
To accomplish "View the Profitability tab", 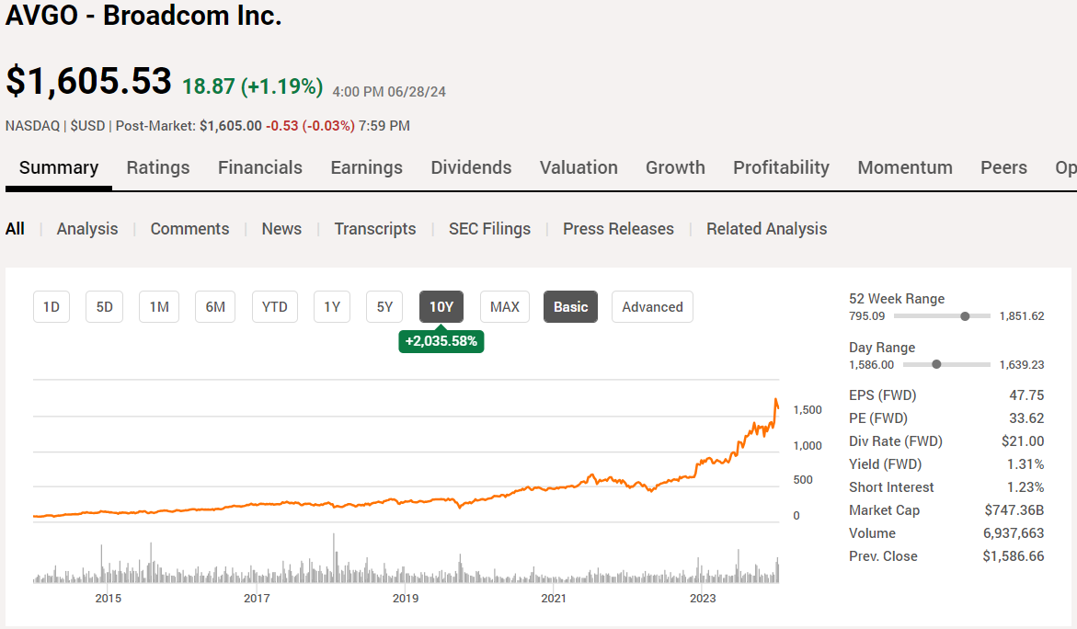I will pos(781,168).
